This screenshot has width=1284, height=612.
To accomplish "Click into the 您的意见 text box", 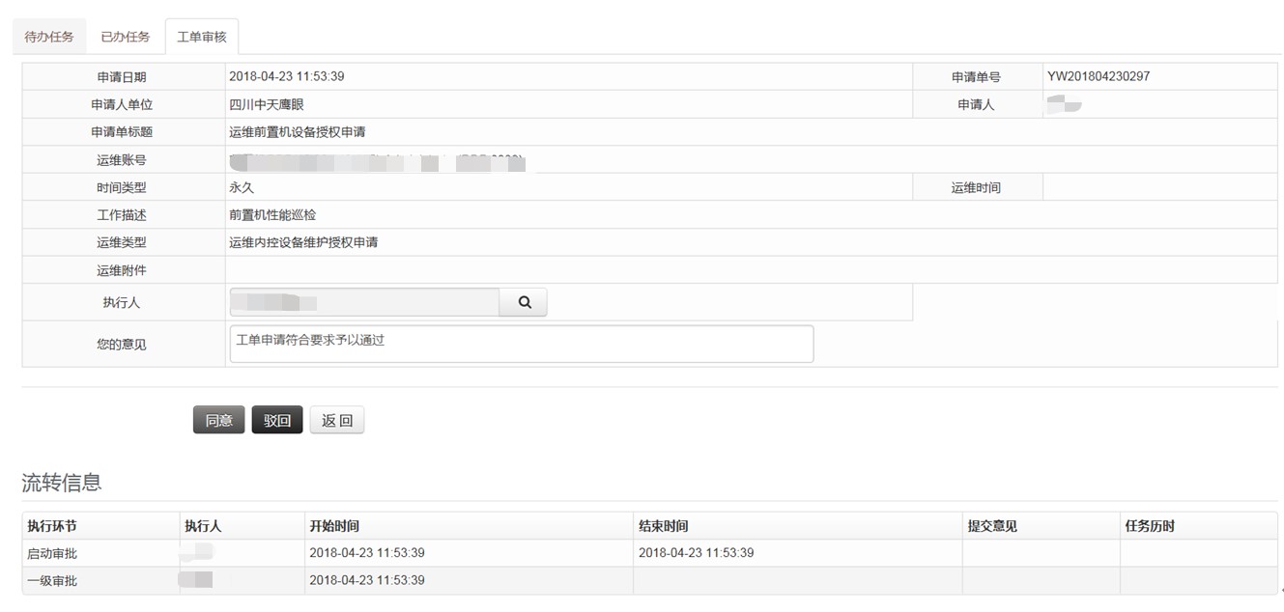I will [x=522, y=344].
